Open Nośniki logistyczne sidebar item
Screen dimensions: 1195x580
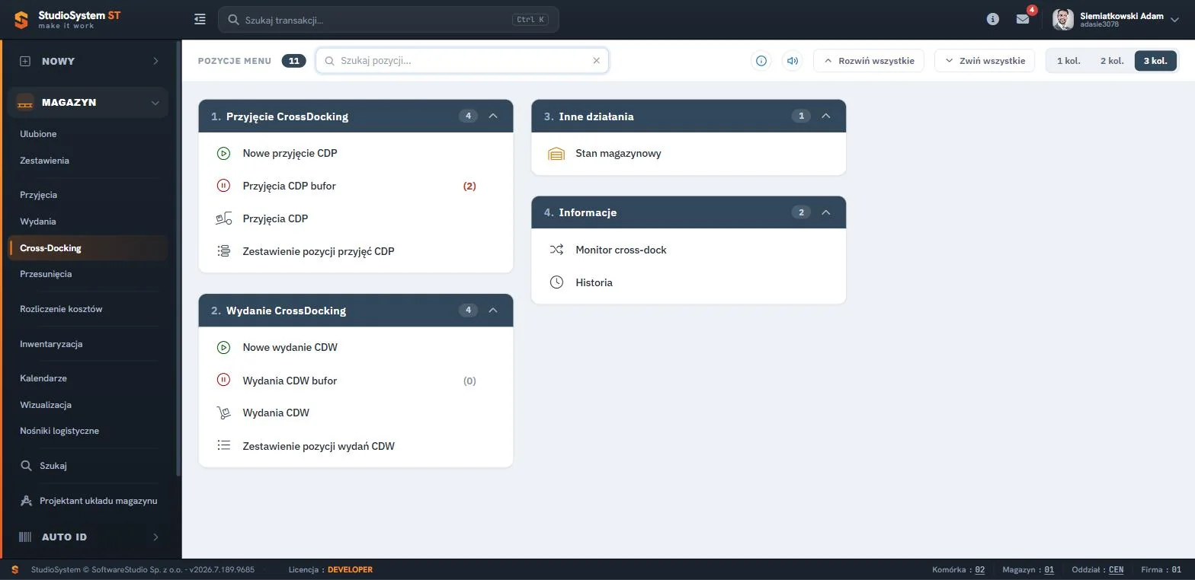59,431
